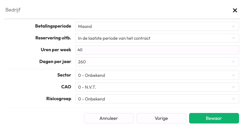The height and width of the screenshot is (133, 245).
Task: Close the Bedrijf dialog with the X
Action: tap(235, 10)
